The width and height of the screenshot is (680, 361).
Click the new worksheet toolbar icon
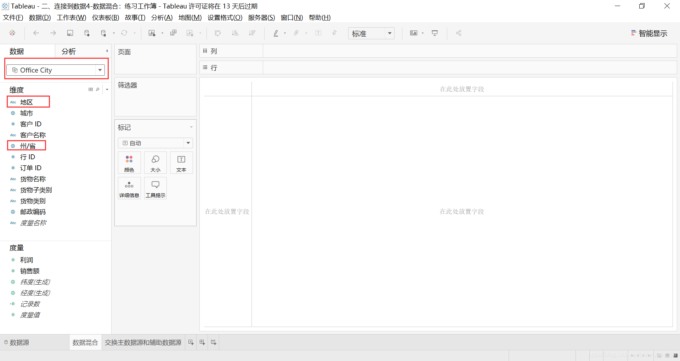tap(152, 33)
